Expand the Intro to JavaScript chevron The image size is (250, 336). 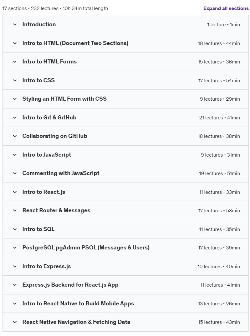point(15,155)
